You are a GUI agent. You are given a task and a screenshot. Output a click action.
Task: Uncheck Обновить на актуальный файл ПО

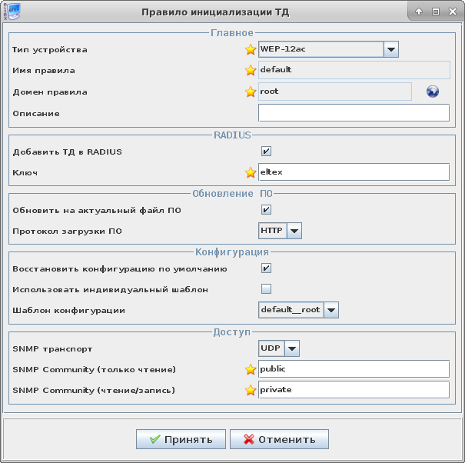[x=267, y=210]
